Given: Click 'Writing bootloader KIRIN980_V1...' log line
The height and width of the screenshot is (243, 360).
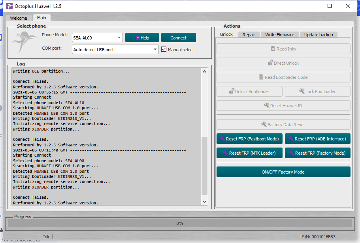Looking at the screenshot, I should 52,176.
